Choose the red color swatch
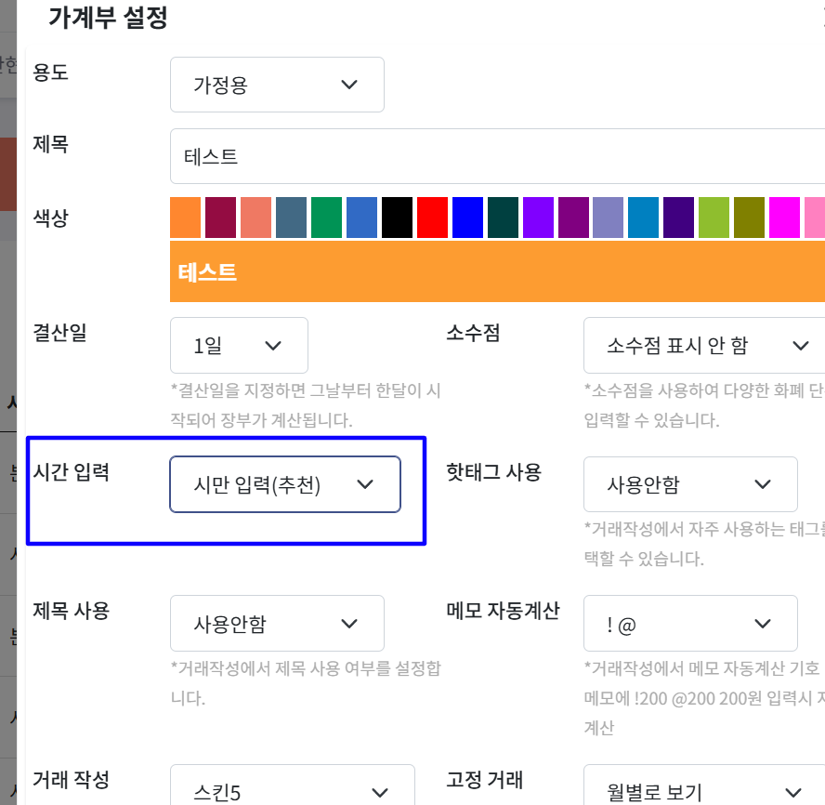This screenshot has width=825, height=805. click(433, 217)
